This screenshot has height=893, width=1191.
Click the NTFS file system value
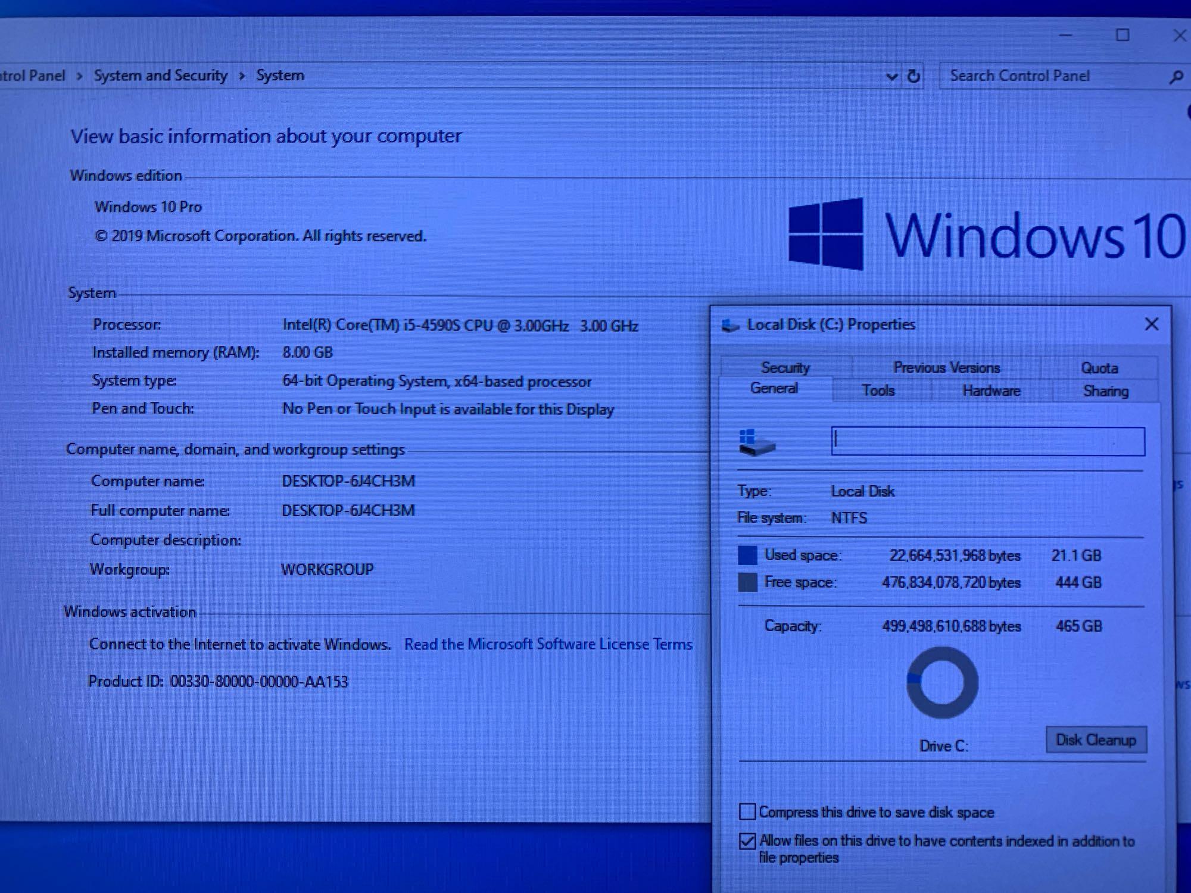click(x=849, y=518)
